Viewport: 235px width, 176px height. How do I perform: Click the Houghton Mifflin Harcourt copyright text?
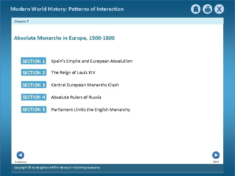(x=57, y=167)
